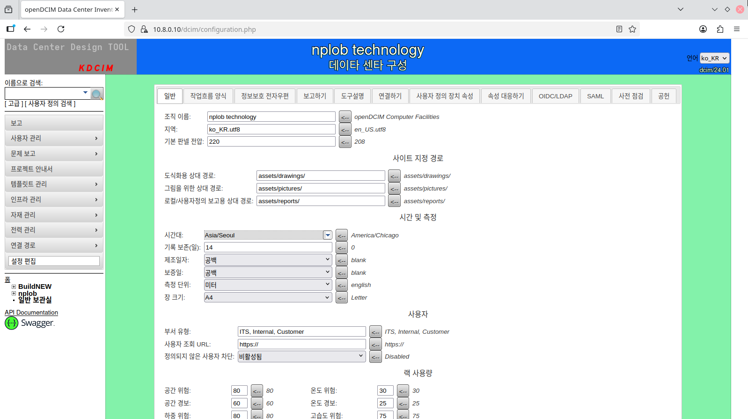The image size is (748, 419).
Task: Click the default panel voltage input field
Action: tap(271, 142)
